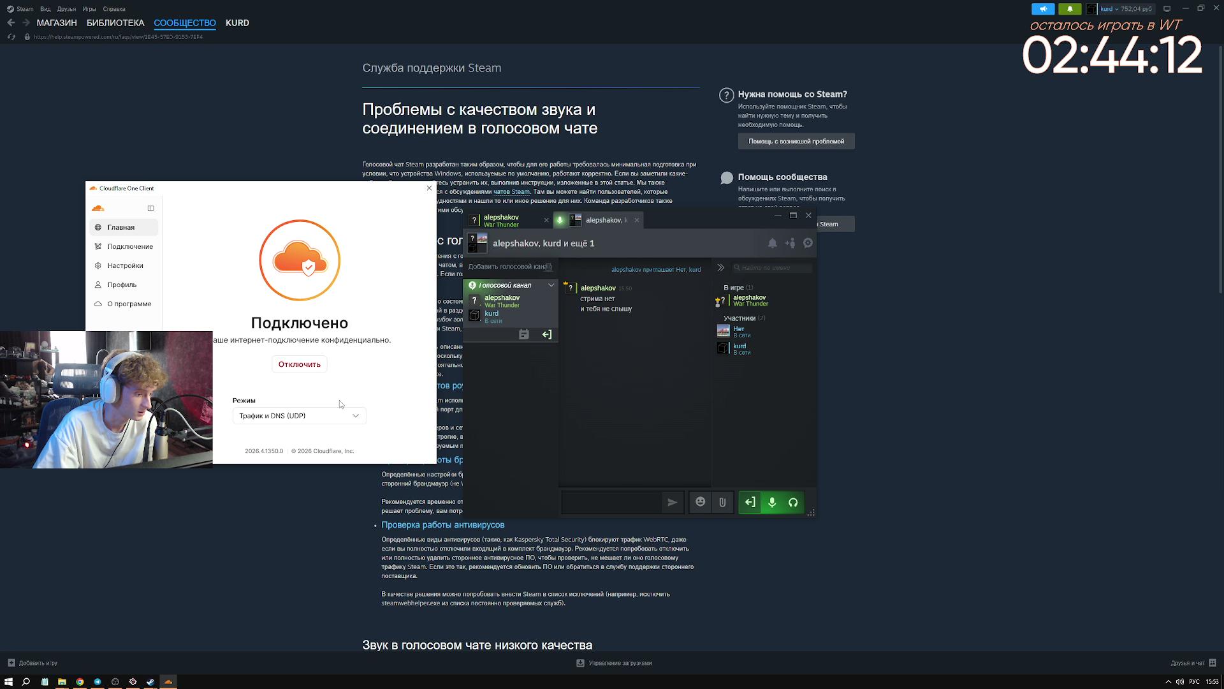Image resolution: width=1224 pixels, height=689 pixels.
Task: Go to Главная in Cloudflare sidebar
Action: pyautogui.click(x=124, y=227)
